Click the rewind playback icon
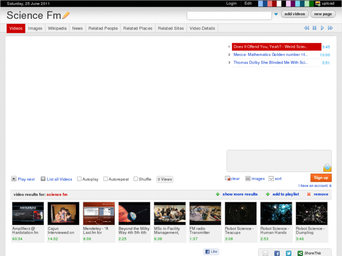 306,28
